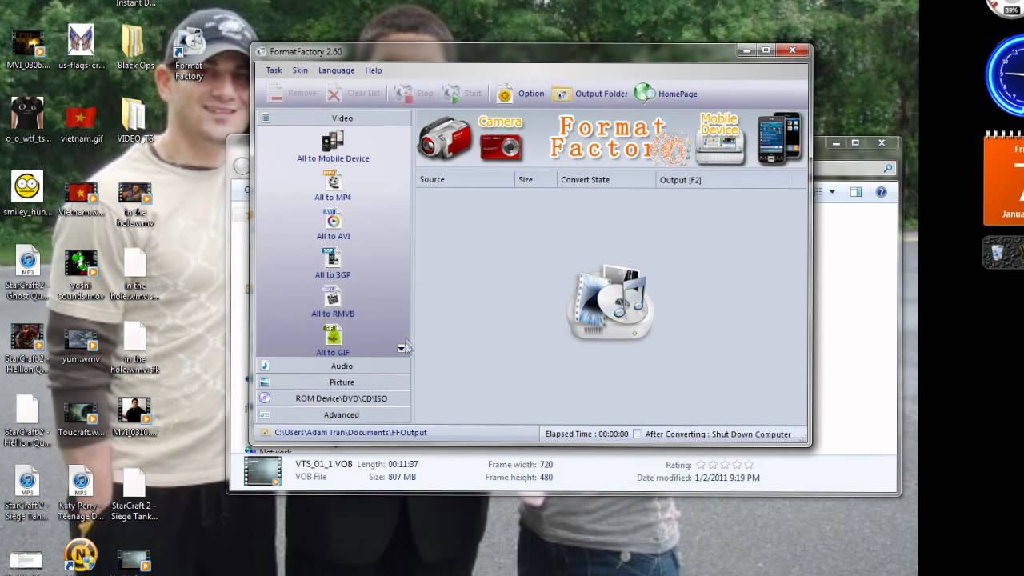The width and height of the screenshot is (1024, 576).
Task: Open Explorer help with the question mark
Action: [x=881, y=192]
